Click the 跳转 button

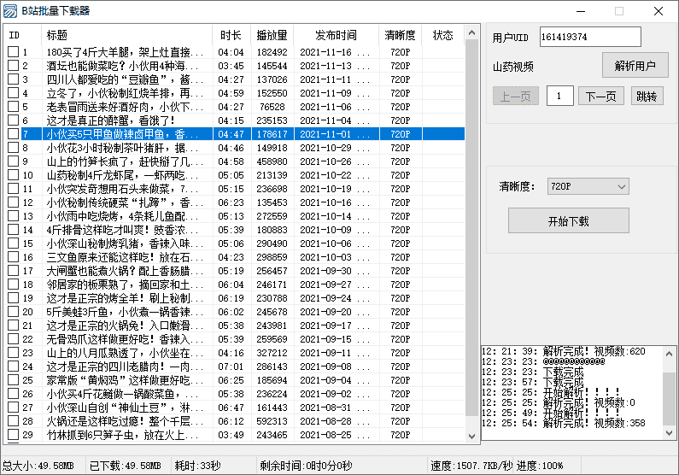647,96
